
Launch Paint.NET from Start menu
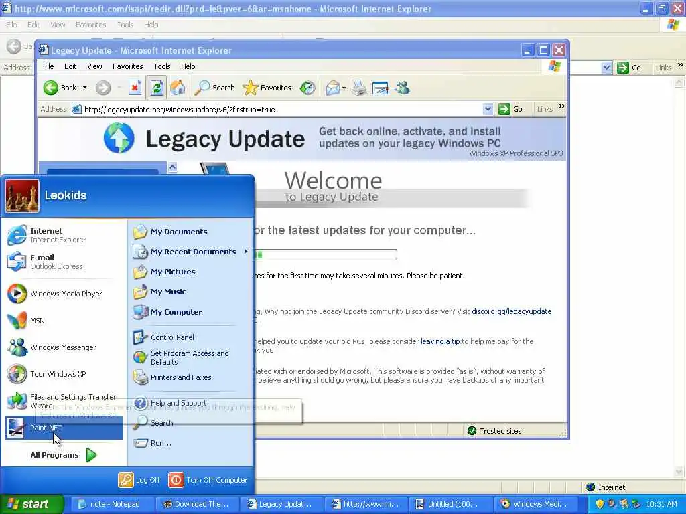(x=64, y=428)
